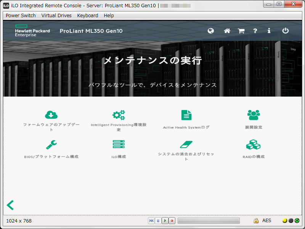The height and width of the screenshot is (229, 305).
Task: Click the 展開設定 text label
Action: point(254,127)
